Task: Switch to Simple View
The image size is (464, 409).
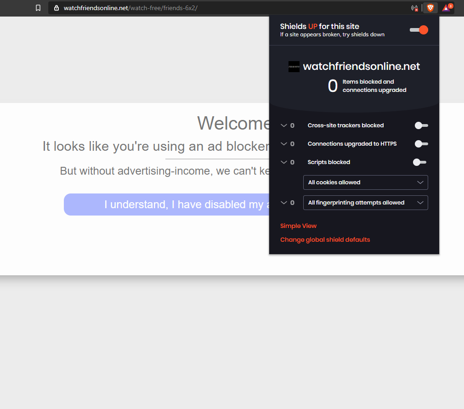Action: point(298,226)
